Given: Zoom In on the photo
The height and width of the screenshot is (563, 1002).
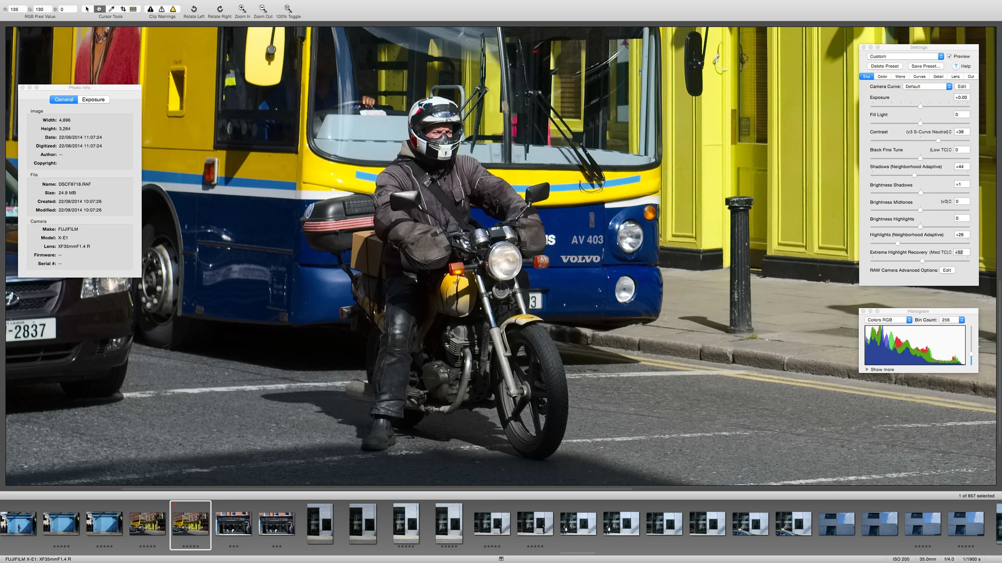Looking at the screenshot, I should (242, 8).
